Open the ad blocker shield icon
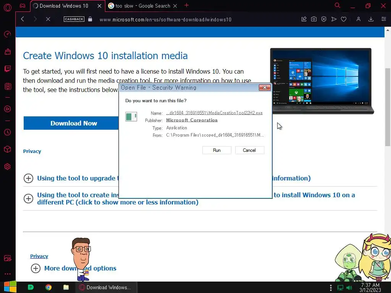The width and height of the screenshot is (391, 293). click(x=324, y=19)
